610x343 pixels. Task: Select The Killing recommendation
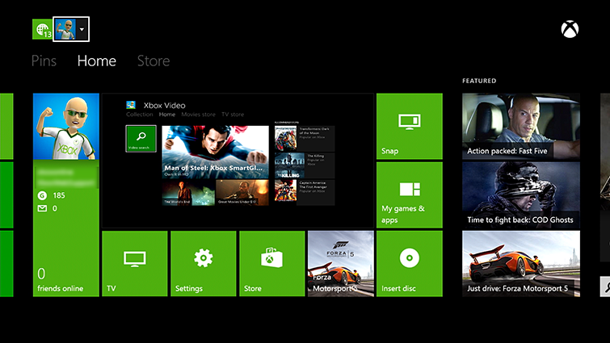[x=305, y=165]
